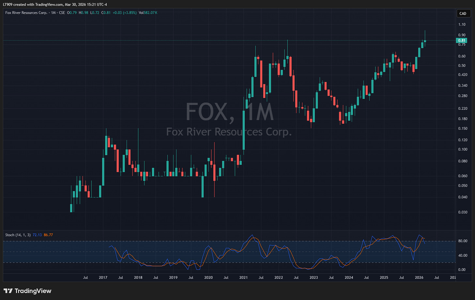Click the 0.180 price axis label

click(463, 119)
